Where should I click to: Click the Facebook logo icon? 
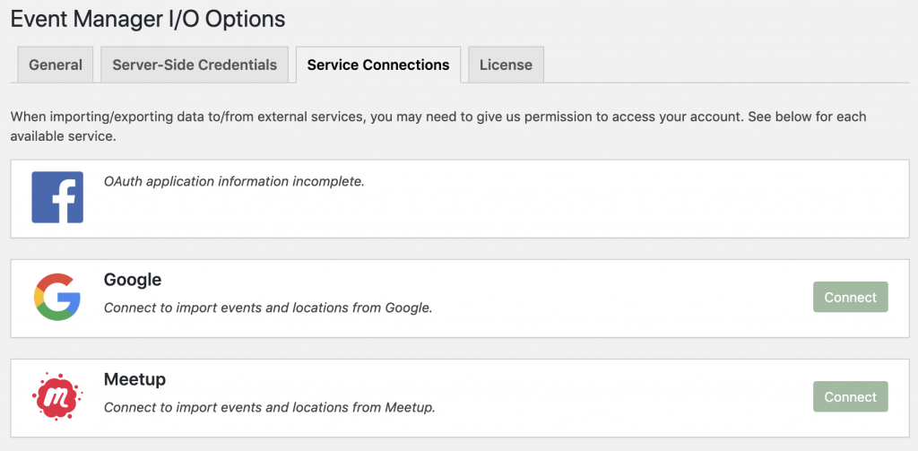[x=57, y=197]
